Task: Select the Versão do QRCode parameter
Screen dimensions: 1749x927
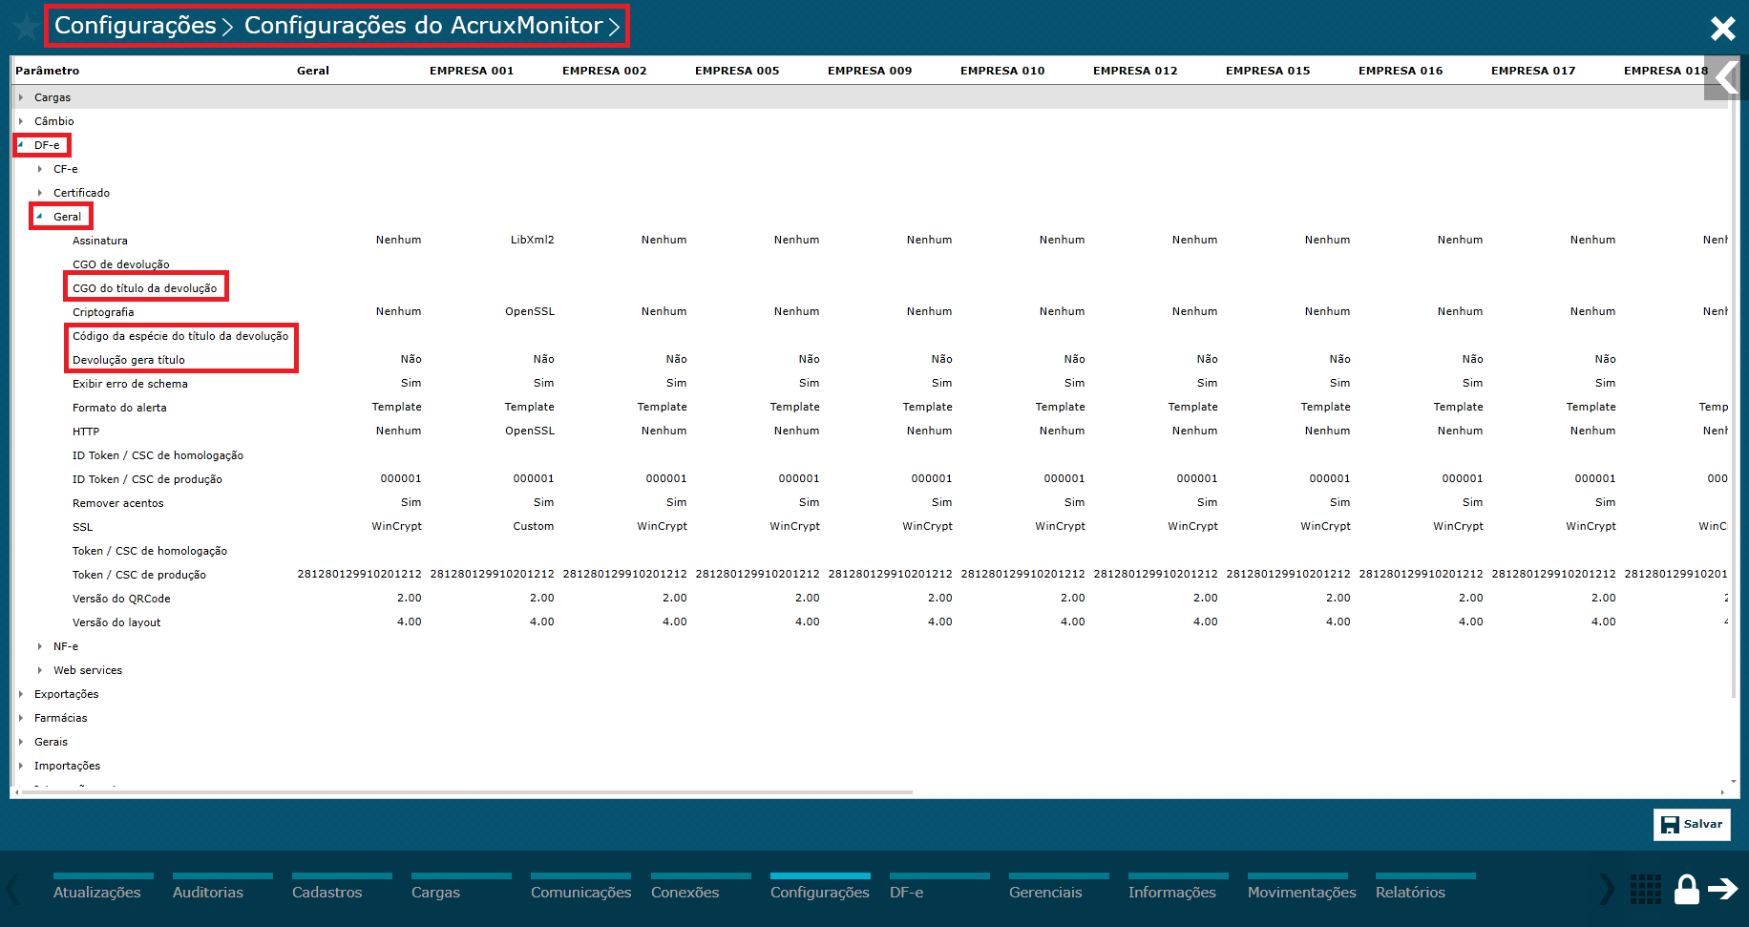Action: pyautogui.click(x=121, y=599)
